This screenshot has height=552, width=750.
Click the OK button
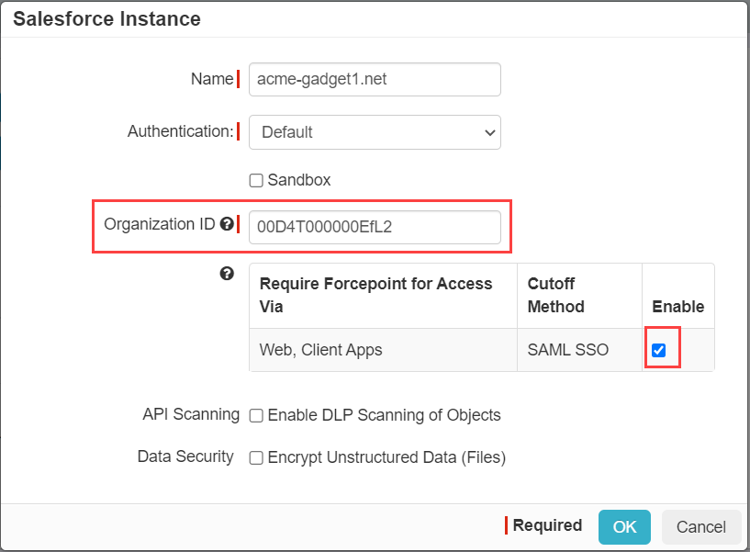click(x=624, y=526)
